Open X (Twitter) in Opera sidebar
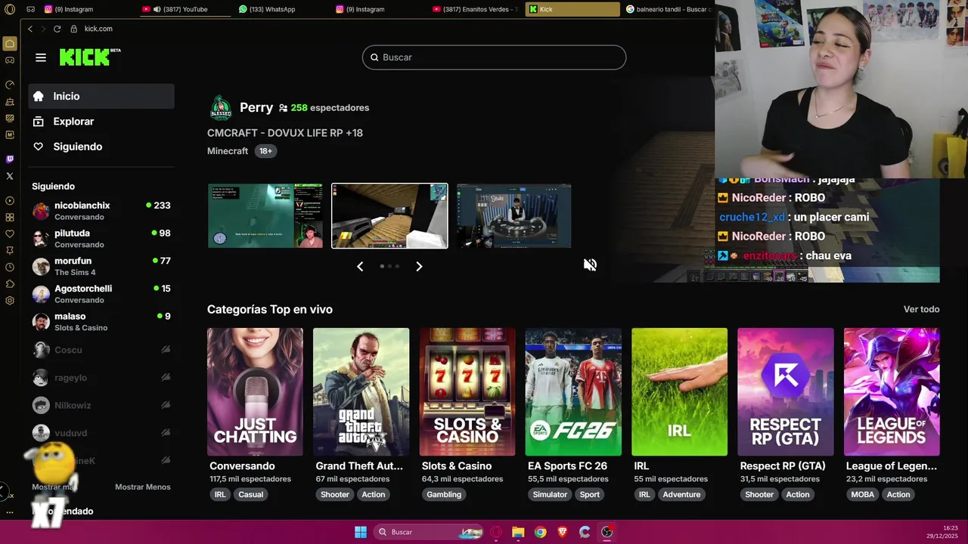The width and height of the screenshot is (968, 544). pyautogui.click(x=10, y=176)
